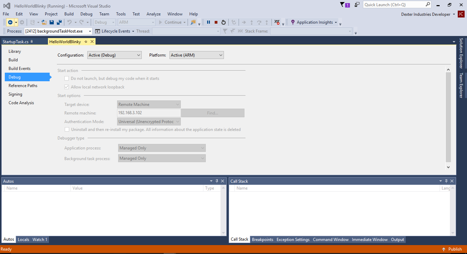Click the Visual Studio logo icon
The width and height of the screenshot is (467, 254).
point(7,5)
